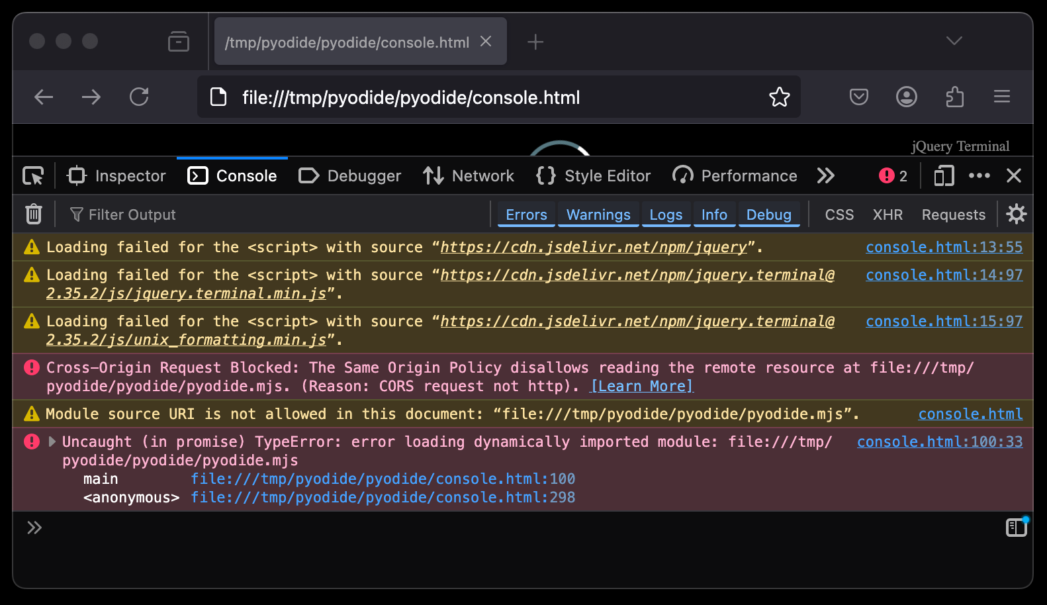1047x605 pixels.
Task: Toggle the CSS filter
Action: point(839,214)
